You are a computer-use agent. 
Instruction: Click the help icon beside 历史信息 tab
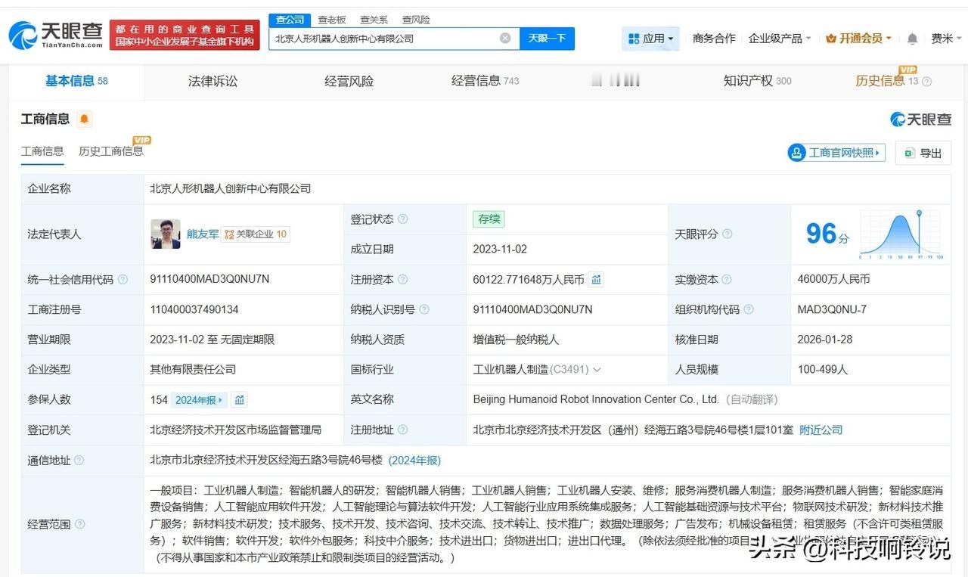pyautogui.click(x=926, y=82)
